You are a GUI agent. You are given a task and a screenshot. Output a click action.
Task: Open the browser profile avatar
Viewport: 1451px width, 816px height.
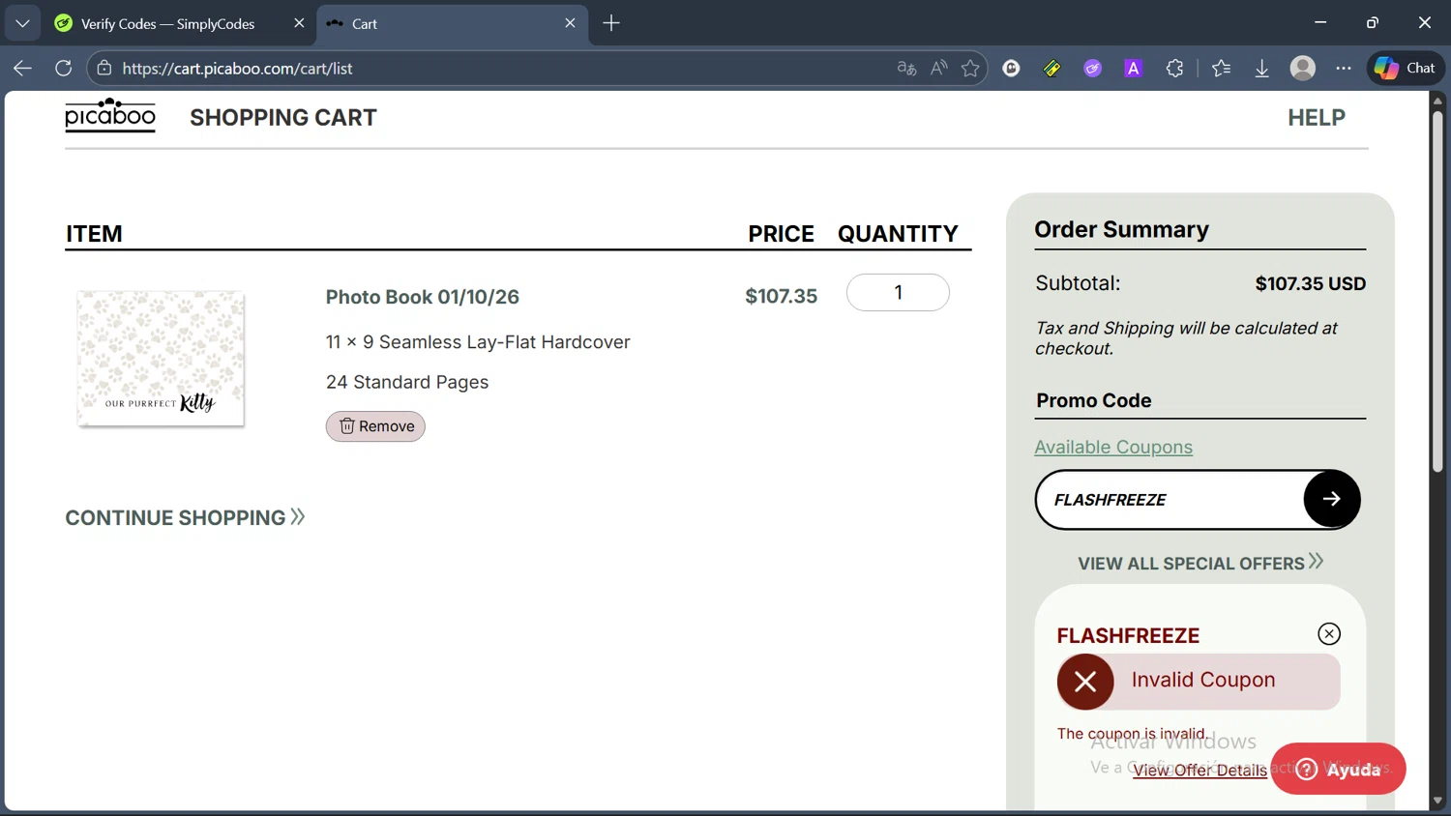point(1303,68)
